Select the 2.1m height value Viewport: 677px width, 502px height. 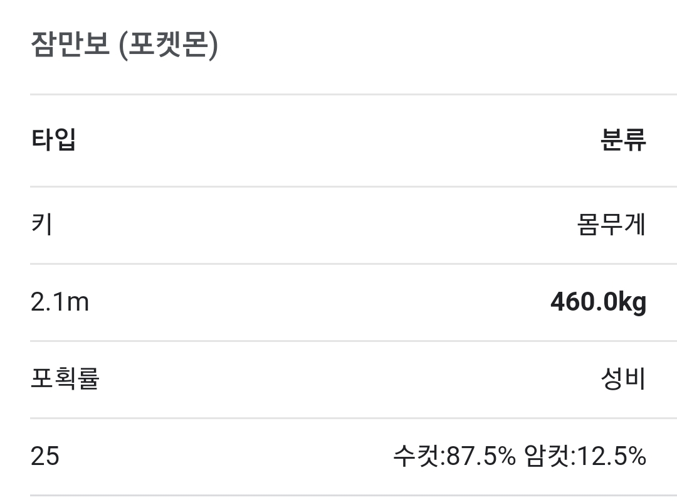[60, 302]
